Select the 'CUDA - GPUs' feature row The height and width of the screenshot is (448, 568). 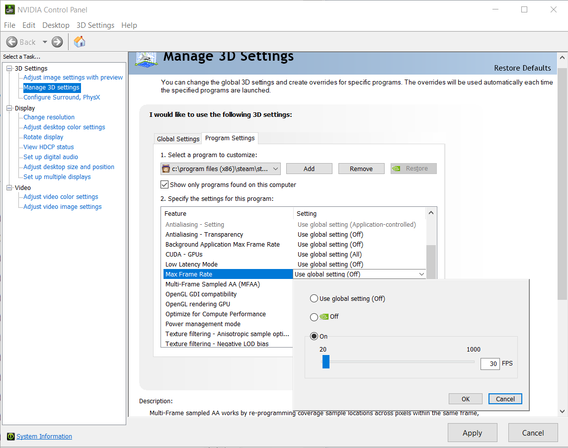(x=294, y=255)
